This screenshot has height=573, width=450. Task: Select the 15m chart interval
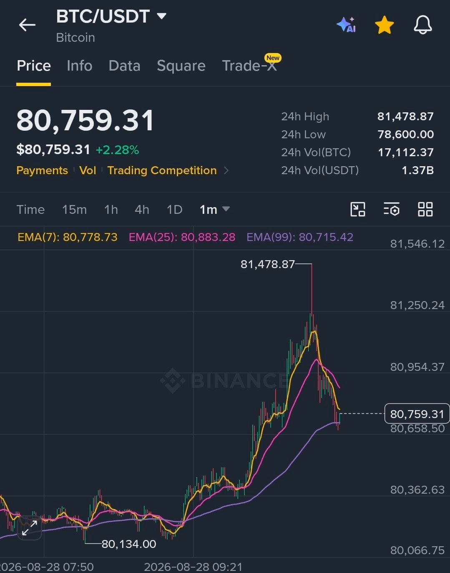[x=74, y=209]
